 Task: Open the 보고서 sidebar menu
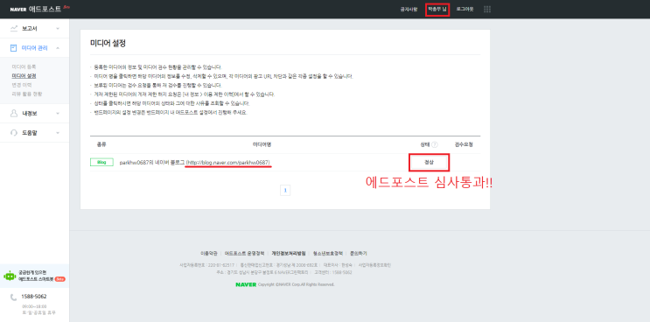point(34,29)
